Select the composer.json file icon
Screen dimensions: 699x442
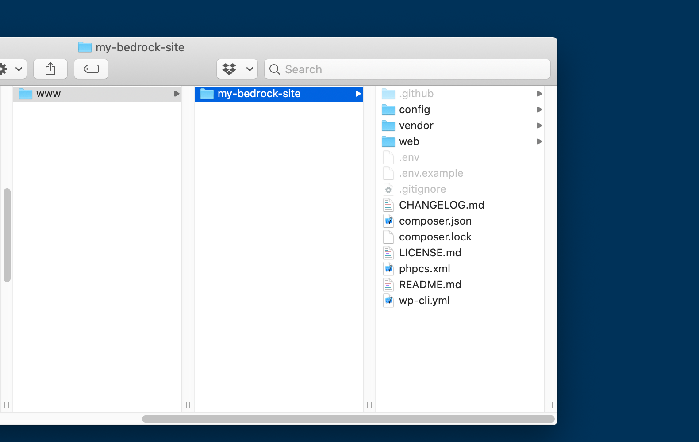[x=388, y=221]
